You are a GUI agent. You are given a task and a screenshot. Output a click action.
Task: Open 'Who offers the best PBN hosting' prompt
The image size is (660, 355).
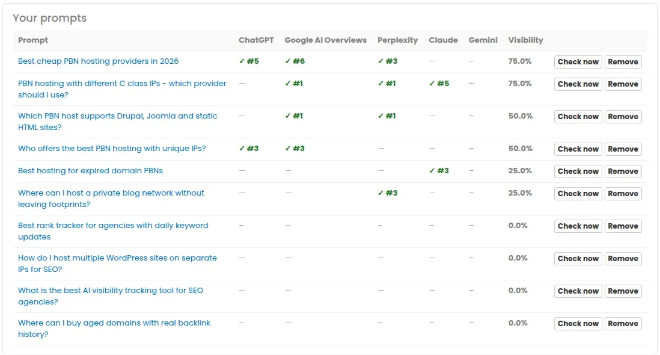click(x=112, y=148)
